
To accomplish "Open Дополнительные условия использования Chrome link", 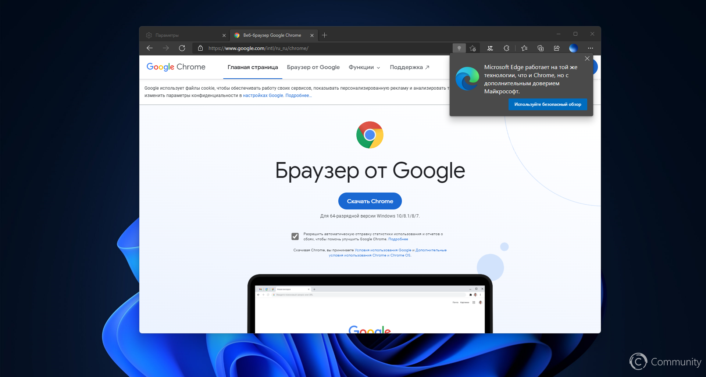I will pos(388,253).
